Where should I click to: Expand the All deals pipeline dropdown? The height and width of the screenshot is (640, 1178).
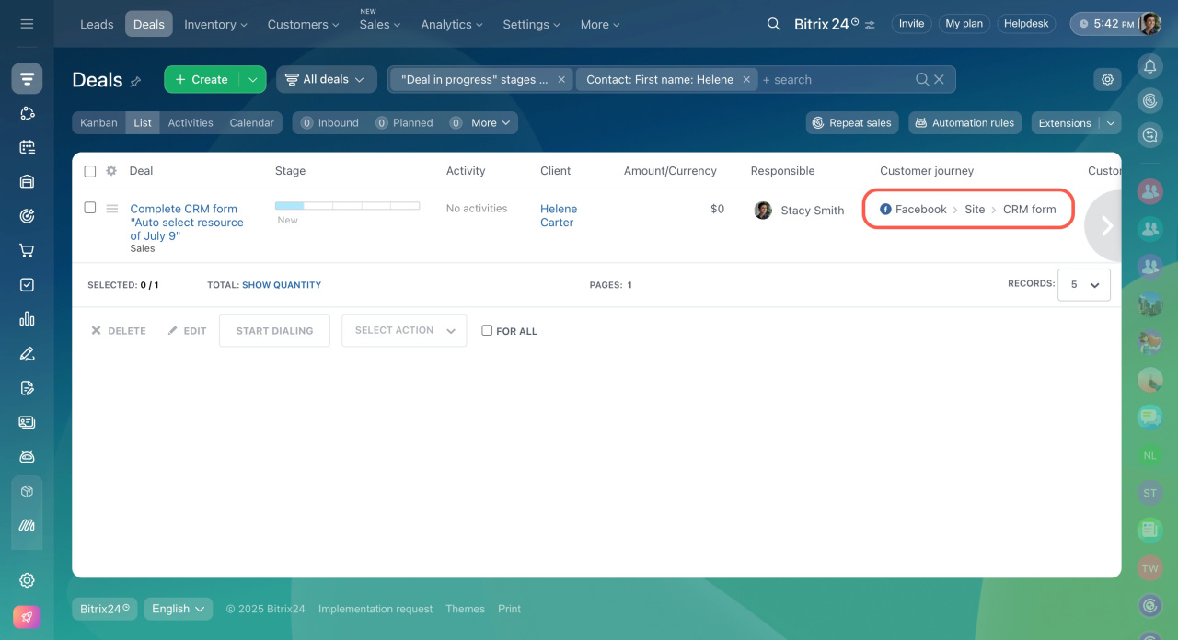(x=326, y=80)
